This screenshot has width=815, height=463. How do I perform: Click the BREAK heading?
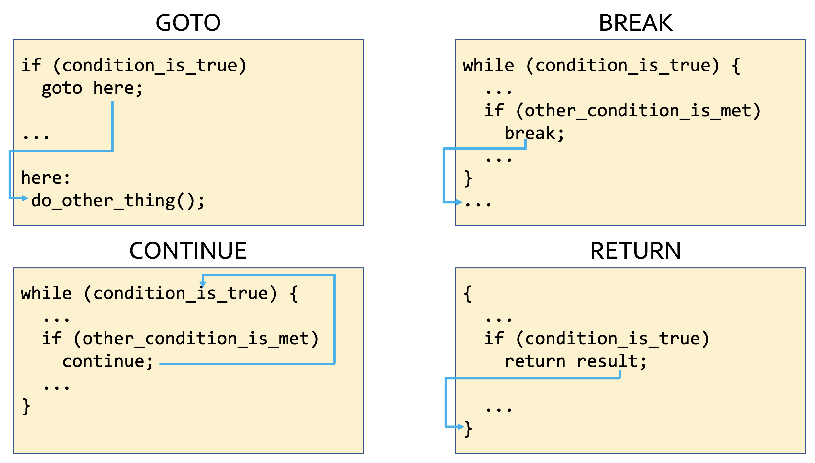click(635, 23)
